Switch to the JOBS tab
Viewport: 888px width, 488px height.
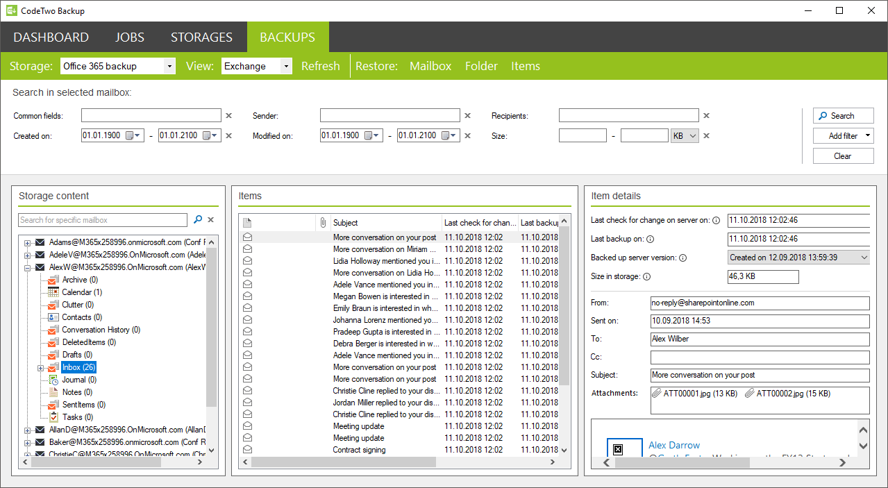[x=130, y=37]
